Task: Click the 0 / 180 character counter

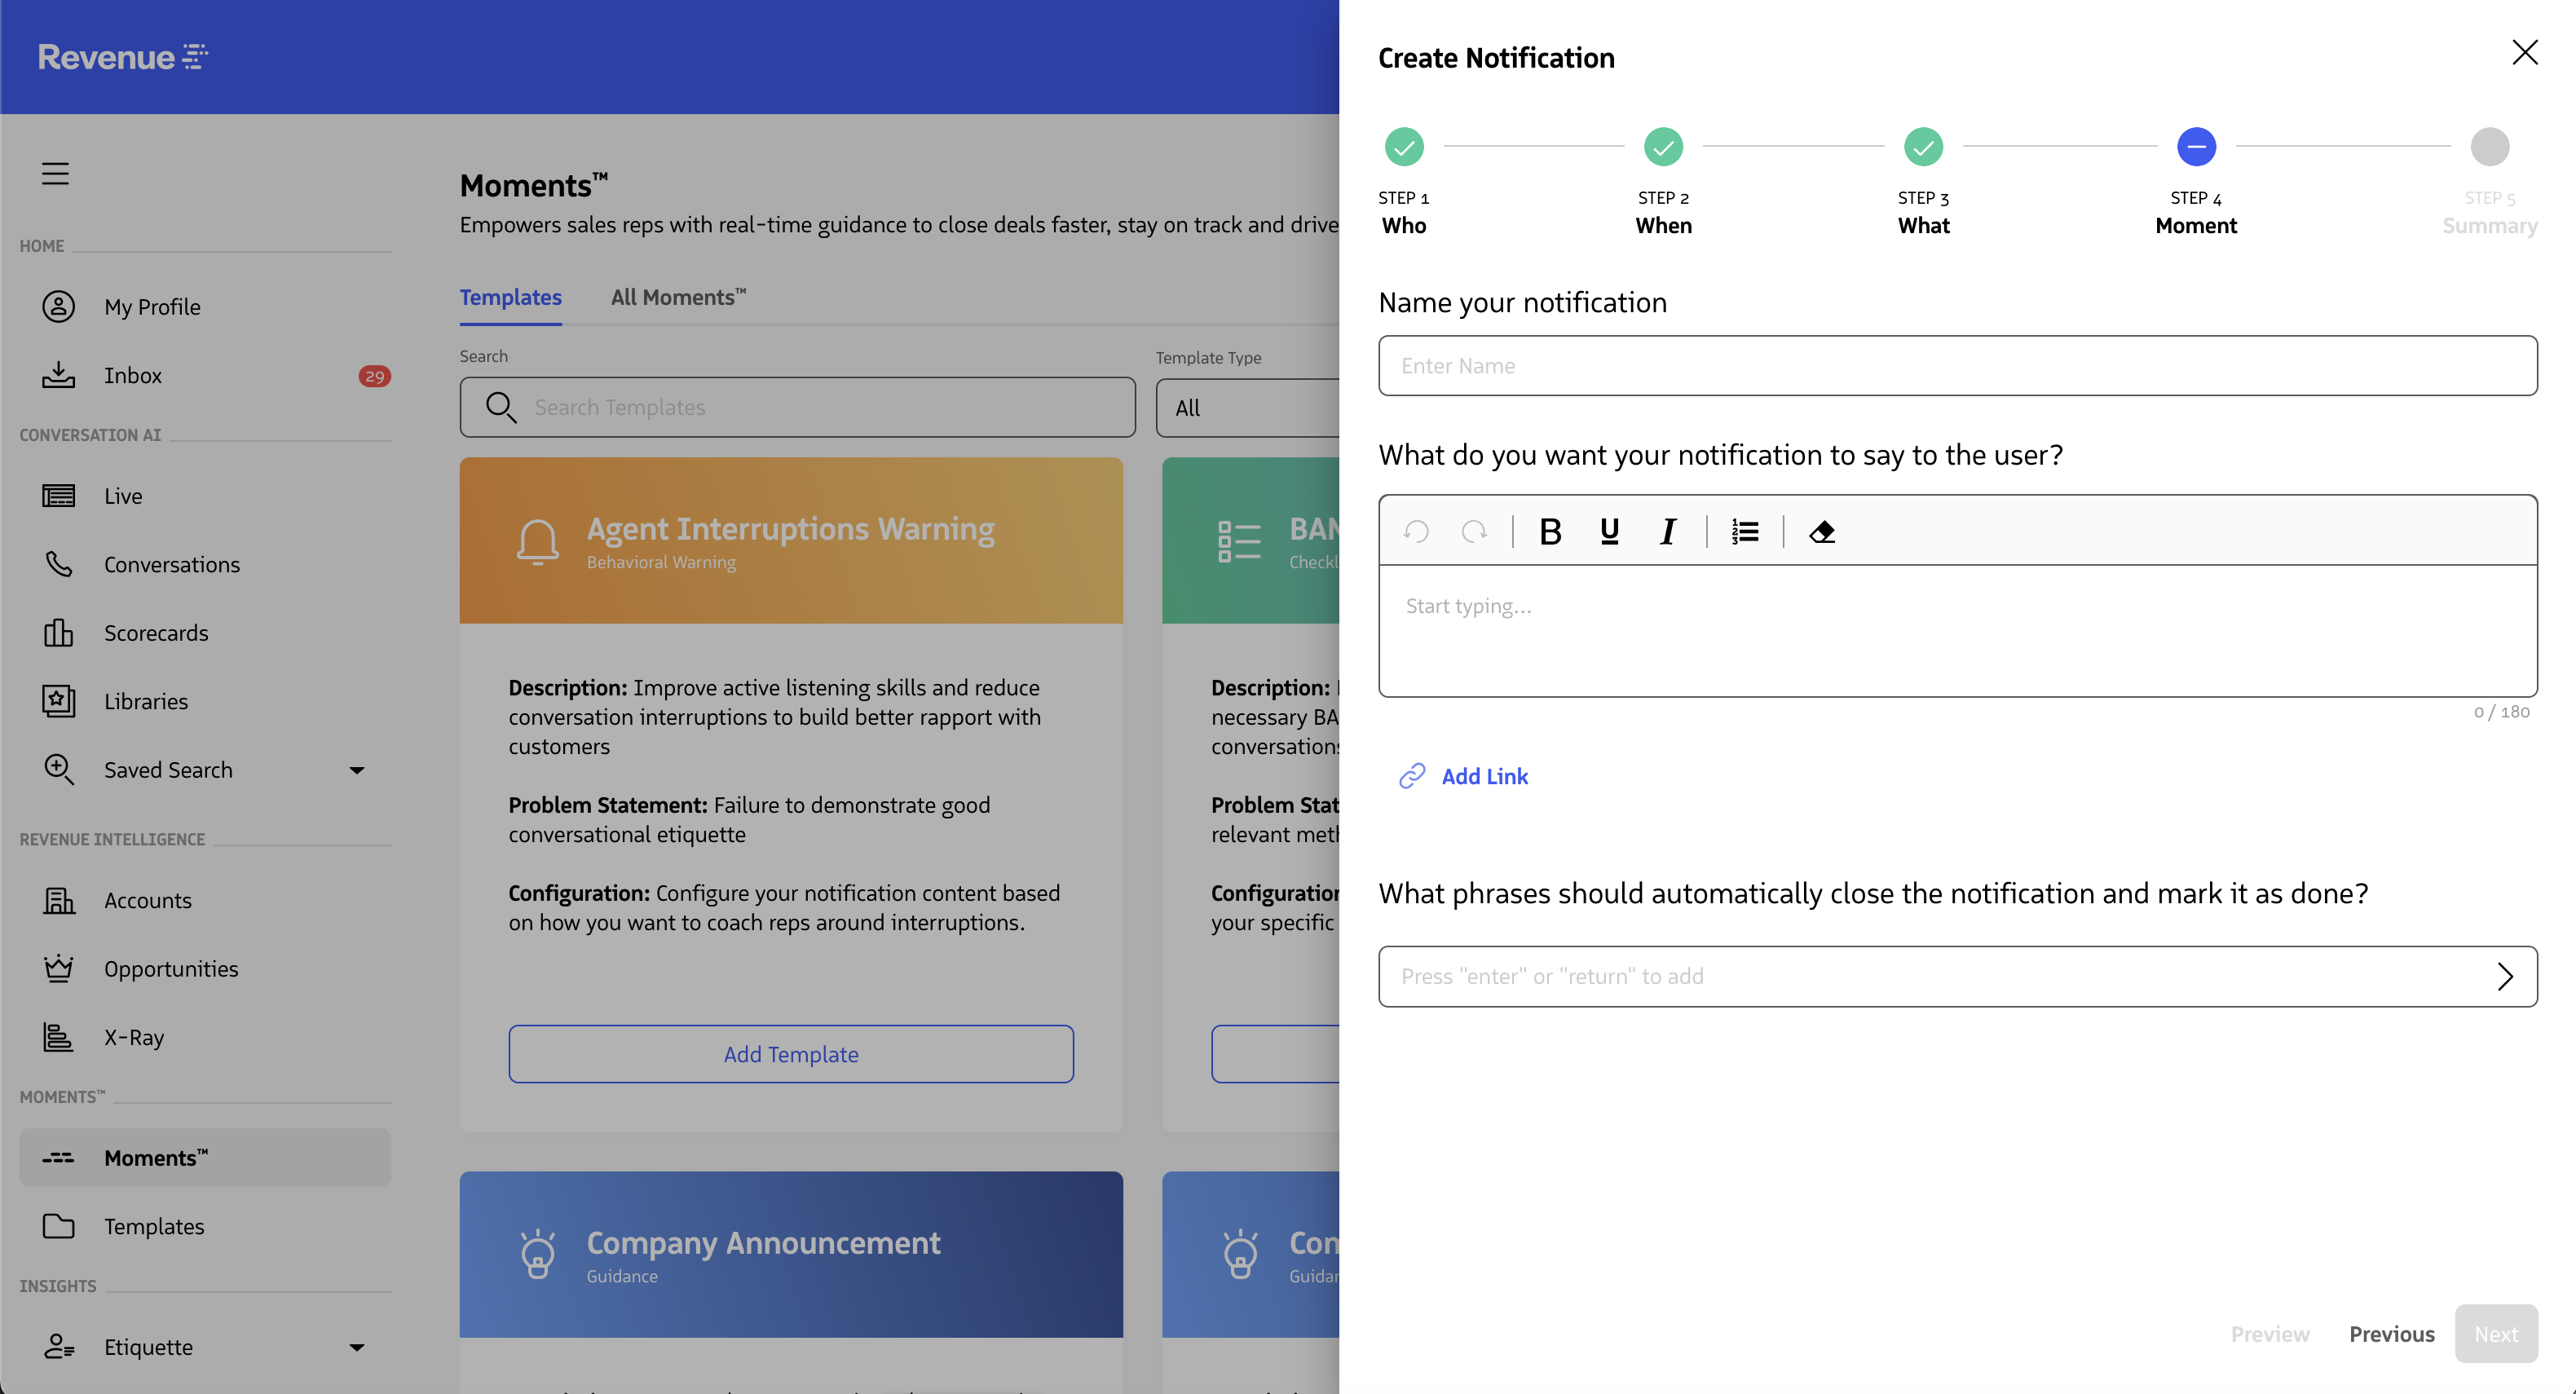Action: (x=2501, y=712)
